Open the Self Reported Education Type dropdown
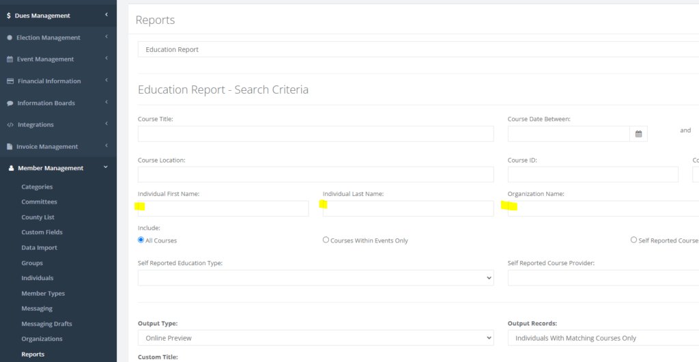Image resolution: width=699 pixels, height=362 pixels. point(315,278)
